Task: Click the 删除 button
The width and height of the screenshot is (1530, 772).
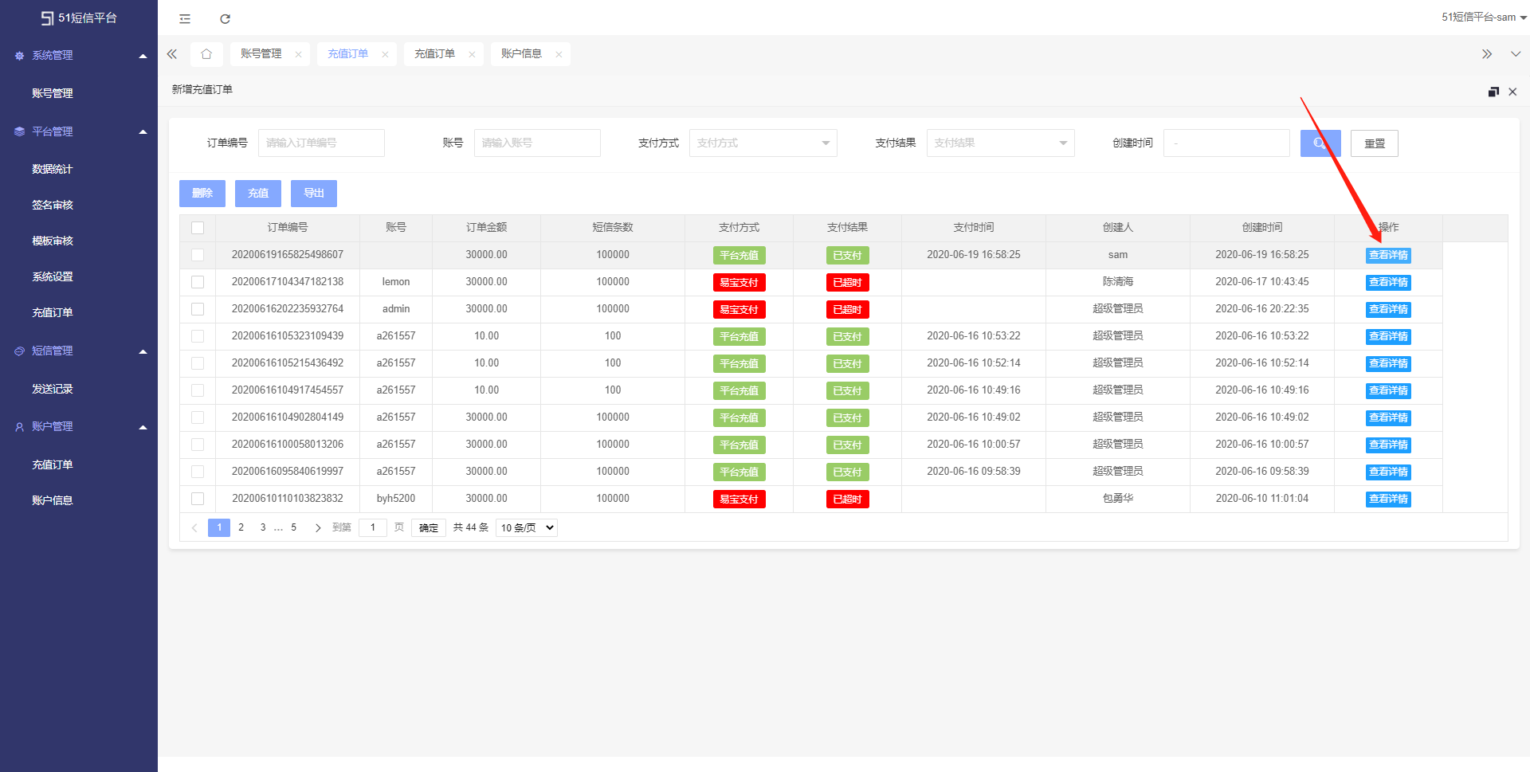Action: 202,194
